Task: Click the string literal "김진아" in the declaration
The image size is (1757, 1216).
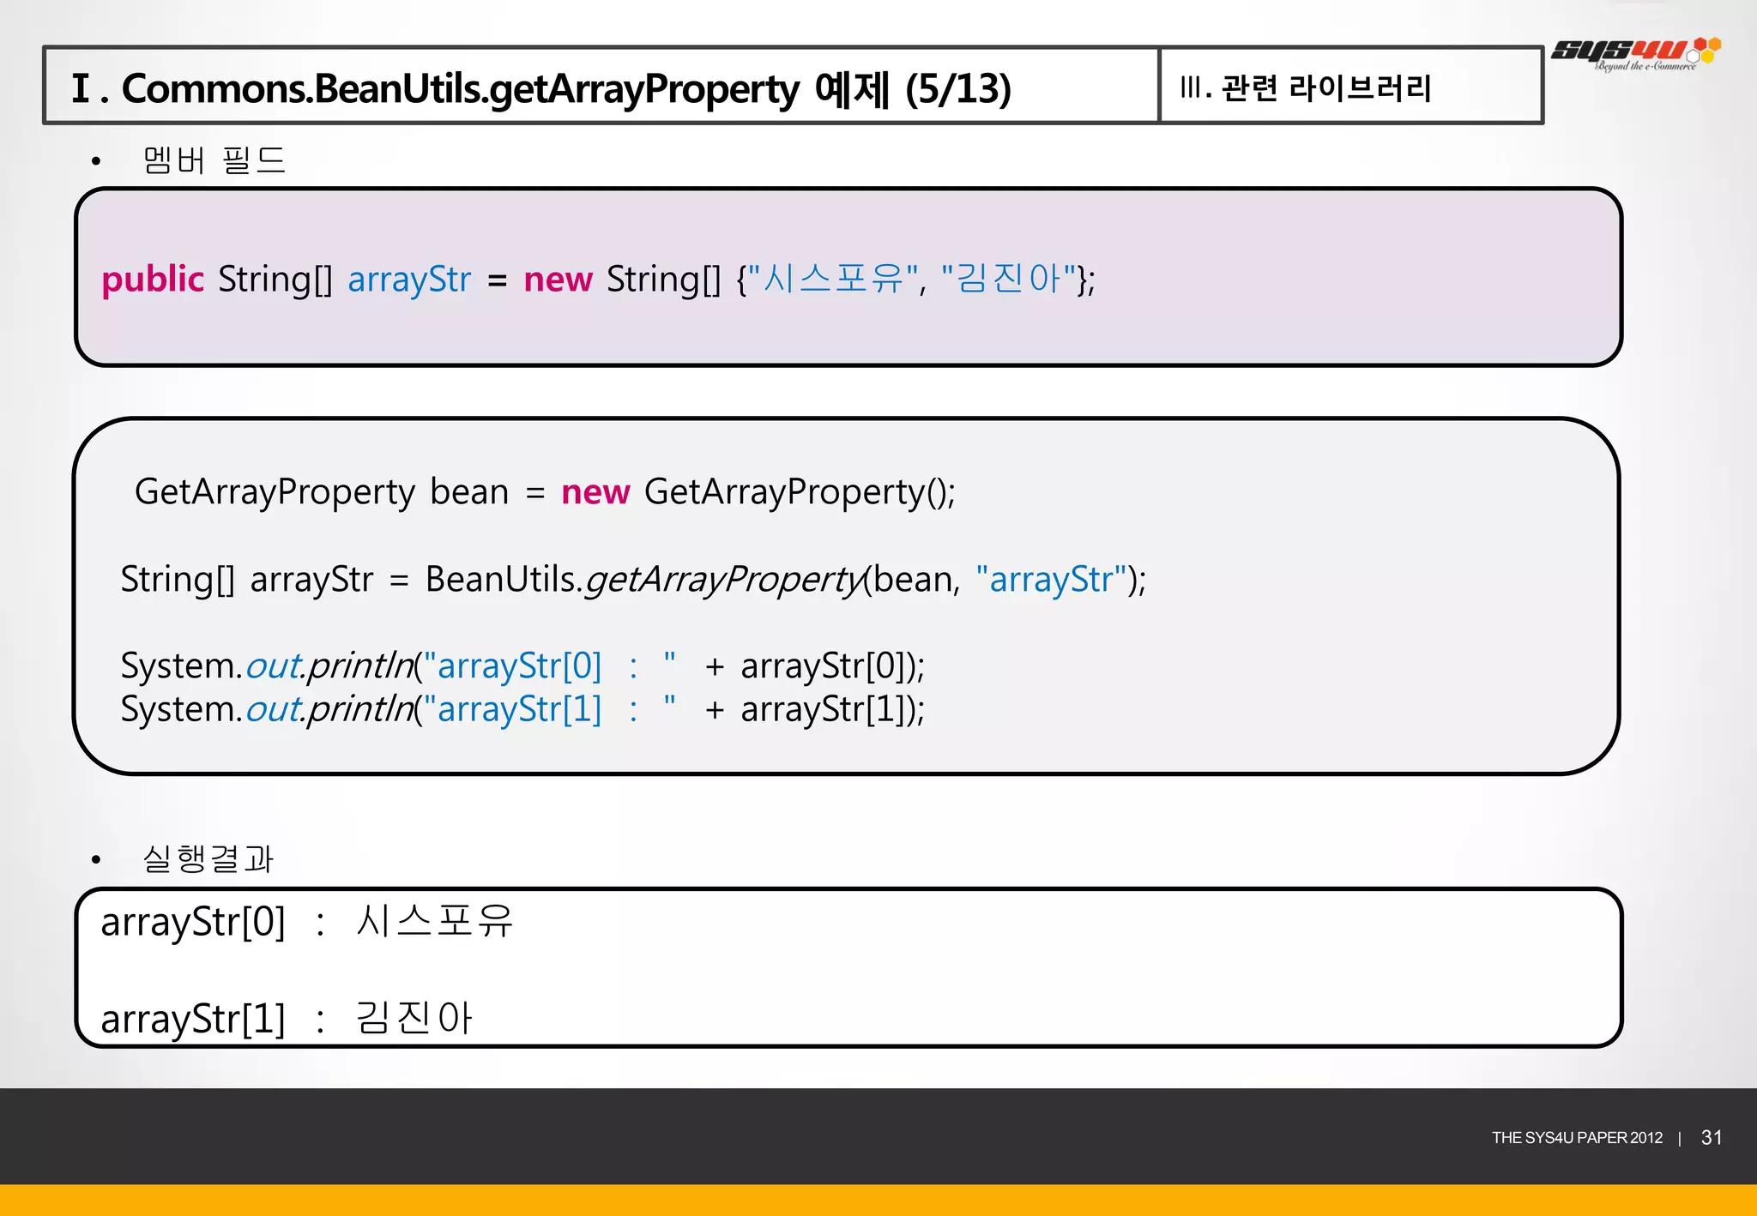Action: (1008, 278)
